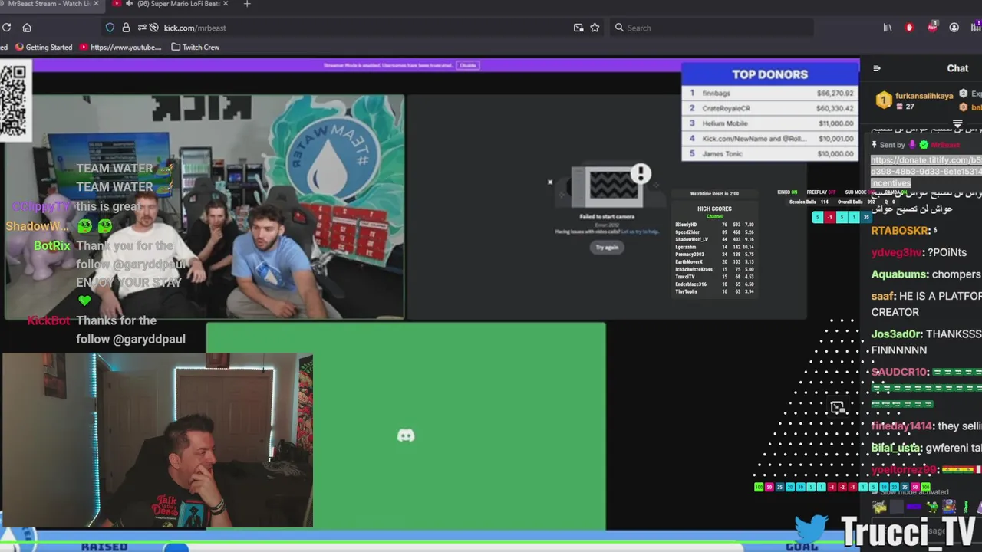982x552 pixels.
Task: Show site security padlock info
Action: click(126, 28)
